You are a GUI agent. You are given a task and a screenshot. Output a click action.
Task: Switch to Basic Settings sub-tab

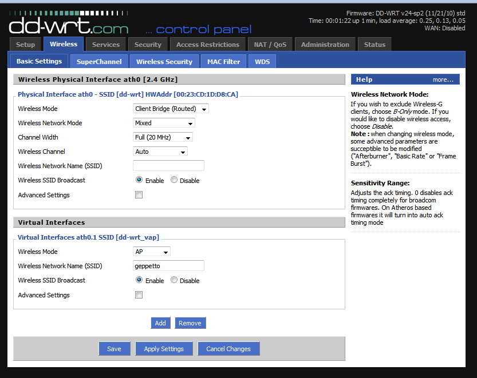[x=40, y=61]
